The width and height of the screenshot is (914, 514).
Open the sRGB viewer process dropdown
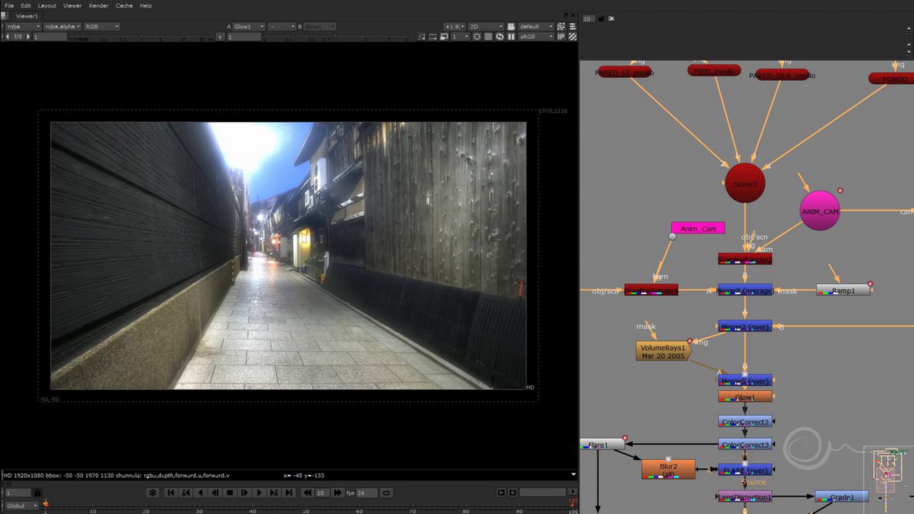[x=536, y=37]
